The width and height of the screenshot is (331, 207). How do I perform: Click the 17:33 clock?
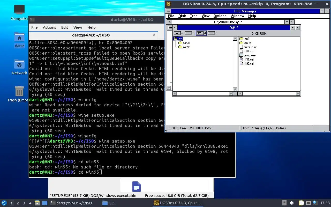pyautogui.click(x=325, y=203)
